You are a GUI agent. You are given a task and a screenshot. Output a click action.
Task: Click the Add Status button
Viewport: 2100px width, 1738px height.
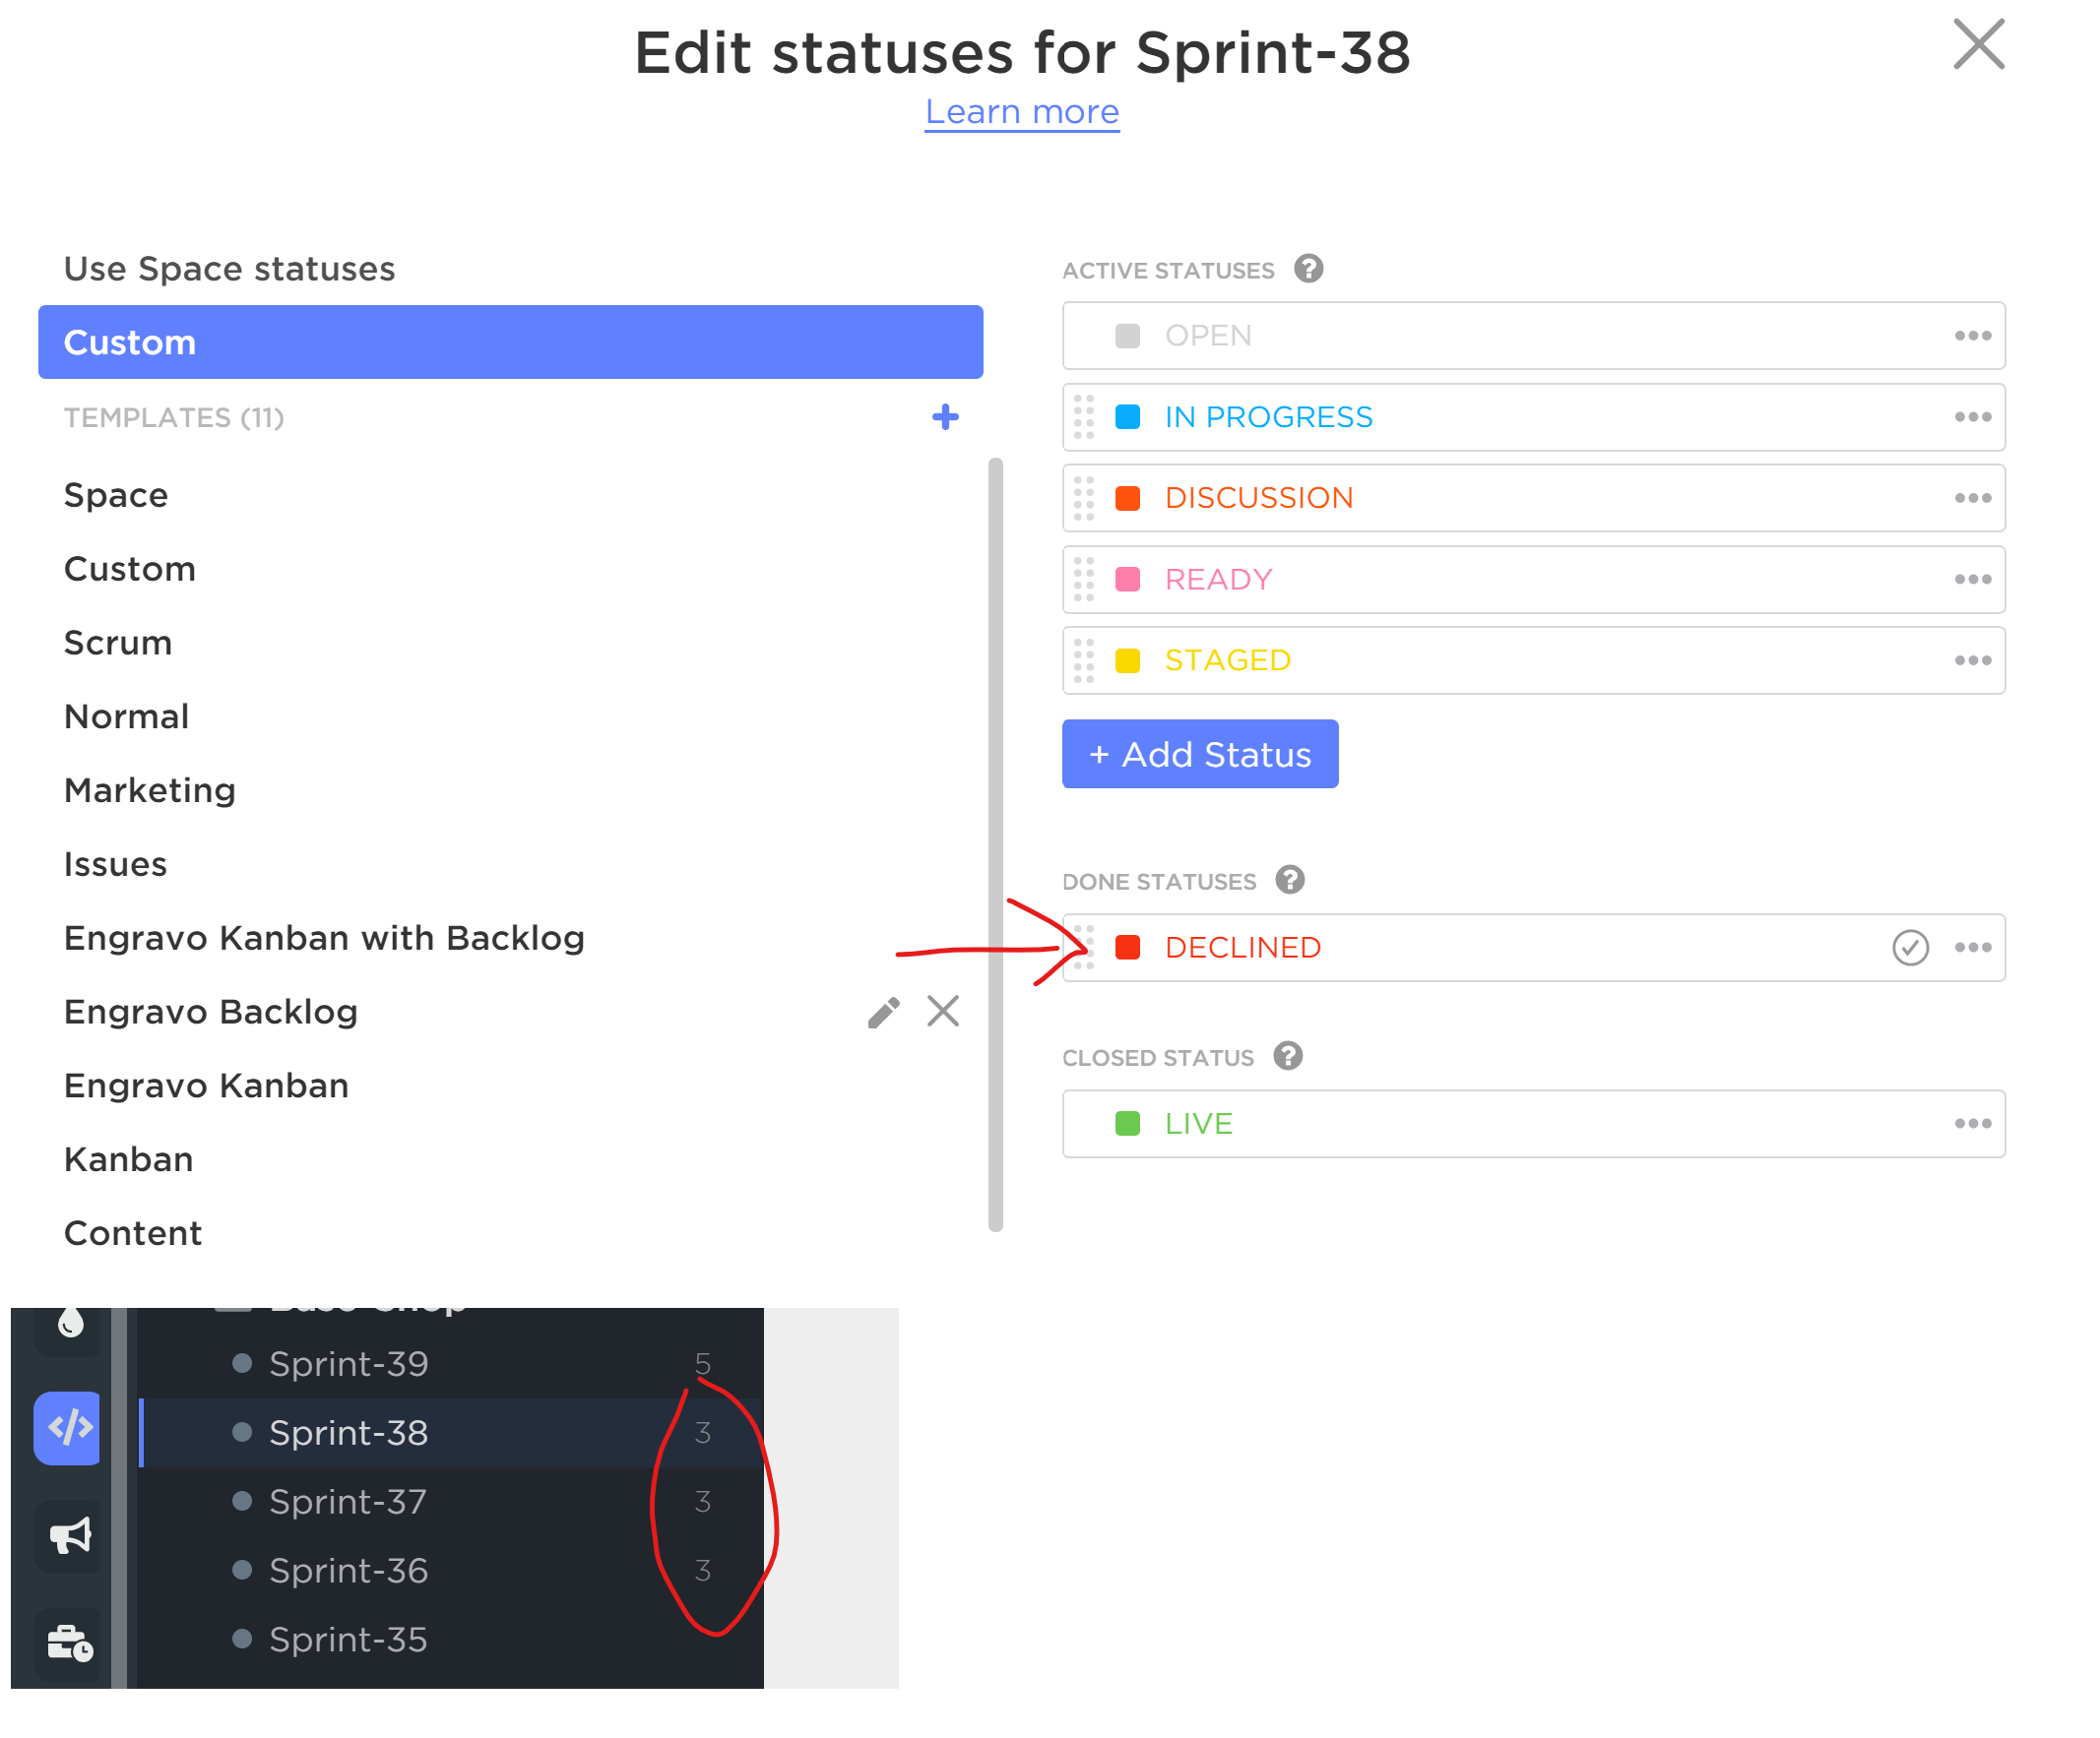tap(1200, 754)
